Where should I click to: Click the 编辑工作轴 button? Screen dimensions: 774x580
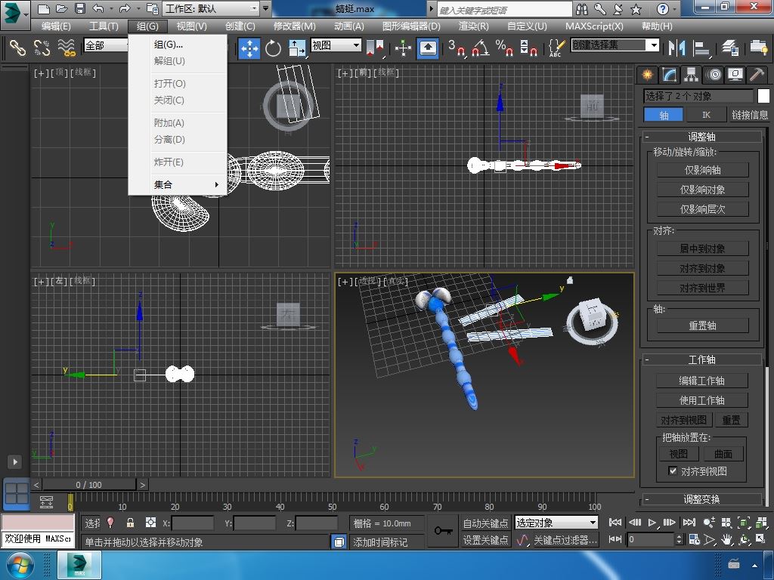tap(701, 381)
